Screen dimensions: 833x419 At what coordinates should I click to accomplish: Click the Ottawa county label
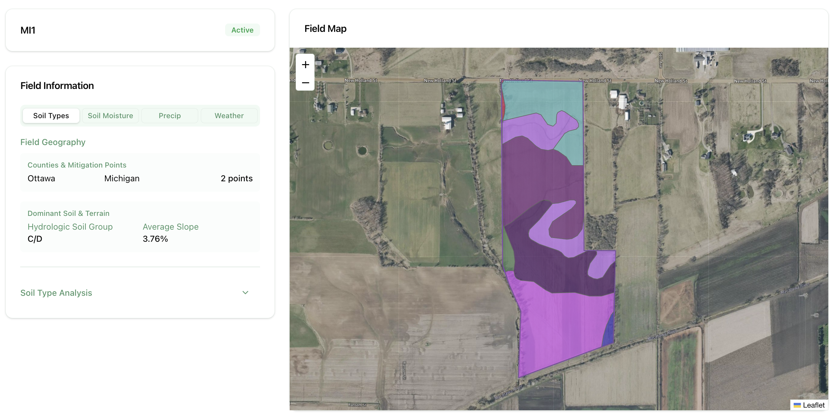(x=41, y=178)
